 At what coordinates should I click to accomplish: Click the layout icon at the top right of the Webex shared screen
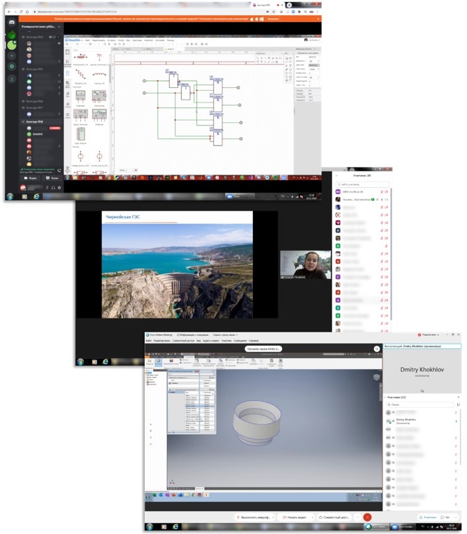pos(376,349)
